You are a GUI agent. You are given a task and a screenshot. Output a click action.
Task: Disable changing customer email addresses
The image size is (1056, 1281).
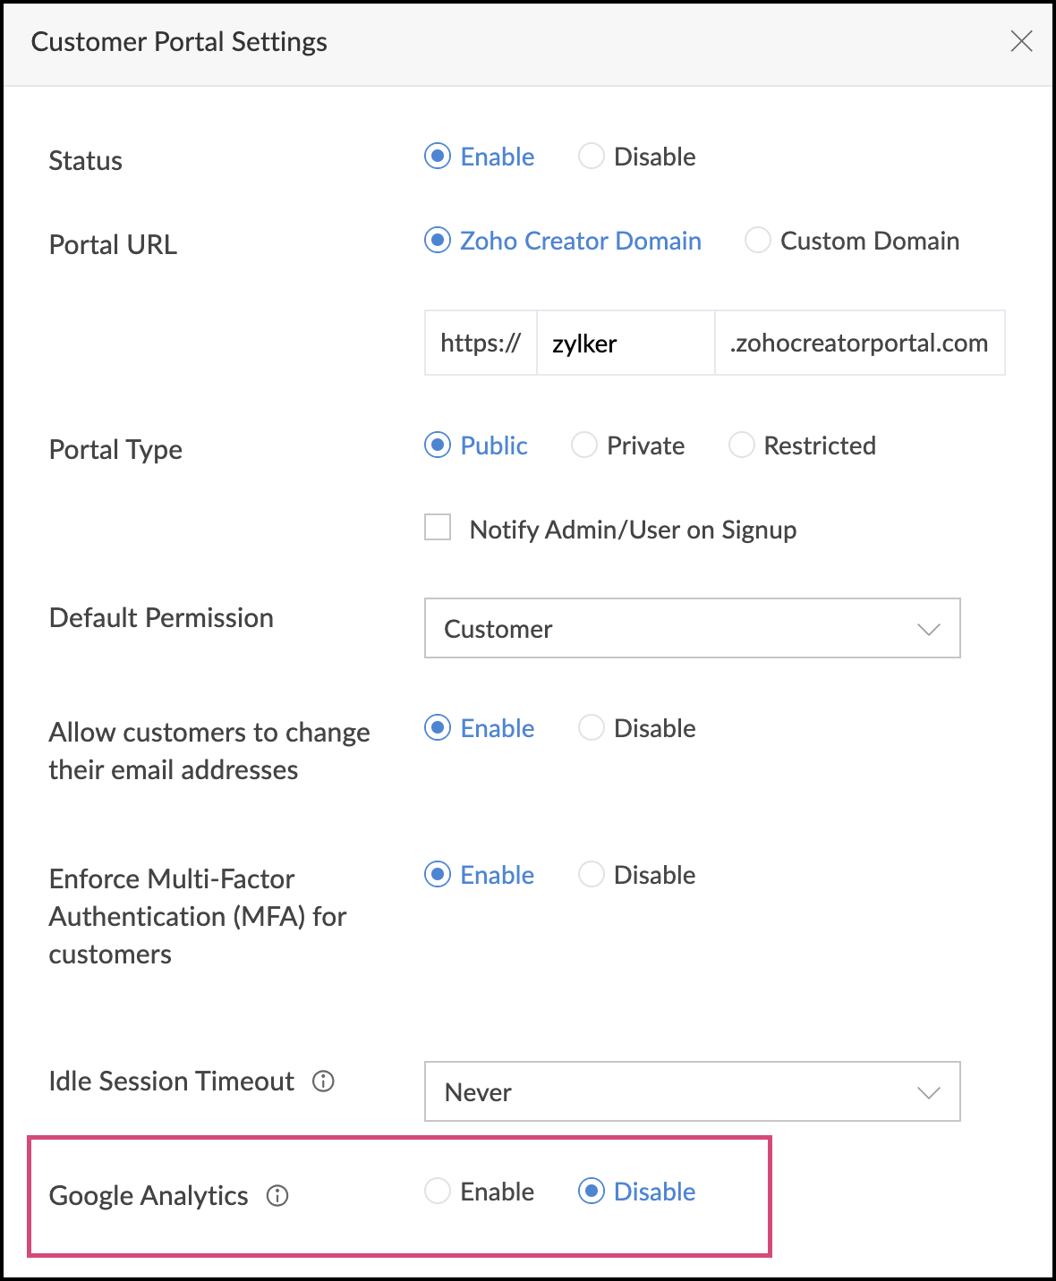(x=592, y=728)
